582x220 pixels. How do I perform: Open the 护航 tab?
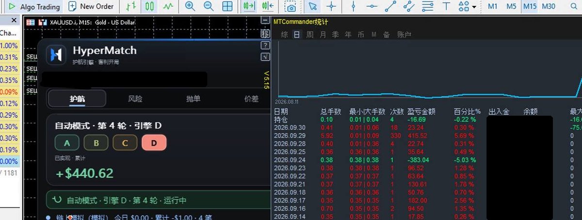tap(77, 99)
